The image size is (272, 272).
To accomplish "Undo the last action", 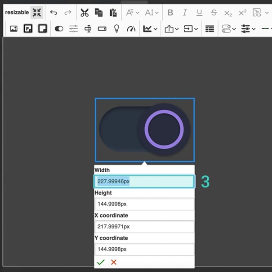I will 54,13.
